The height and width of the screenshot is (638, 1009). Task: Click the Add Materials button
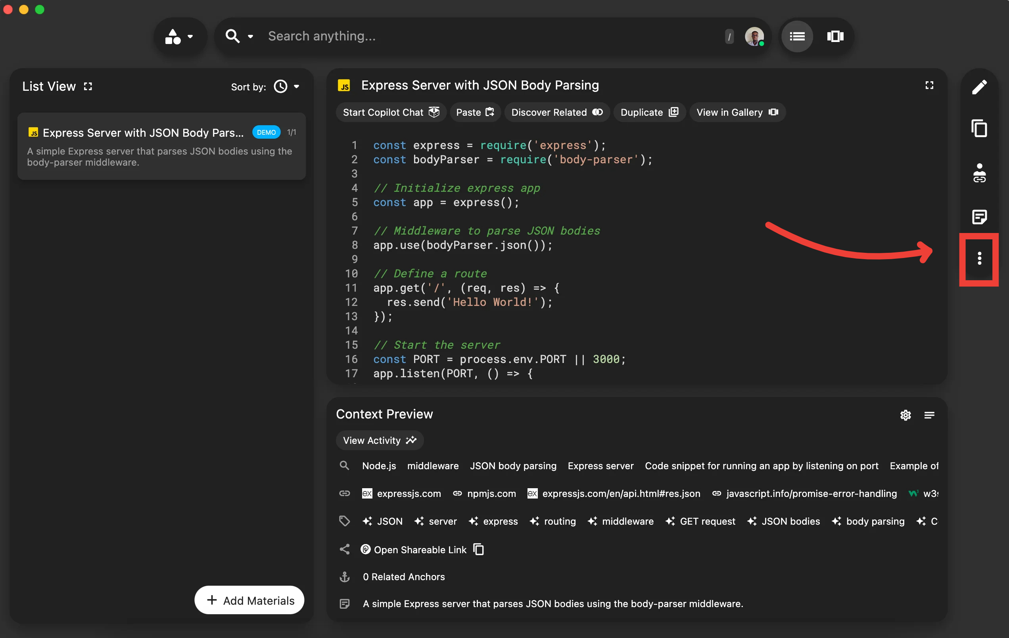point(249,600)
